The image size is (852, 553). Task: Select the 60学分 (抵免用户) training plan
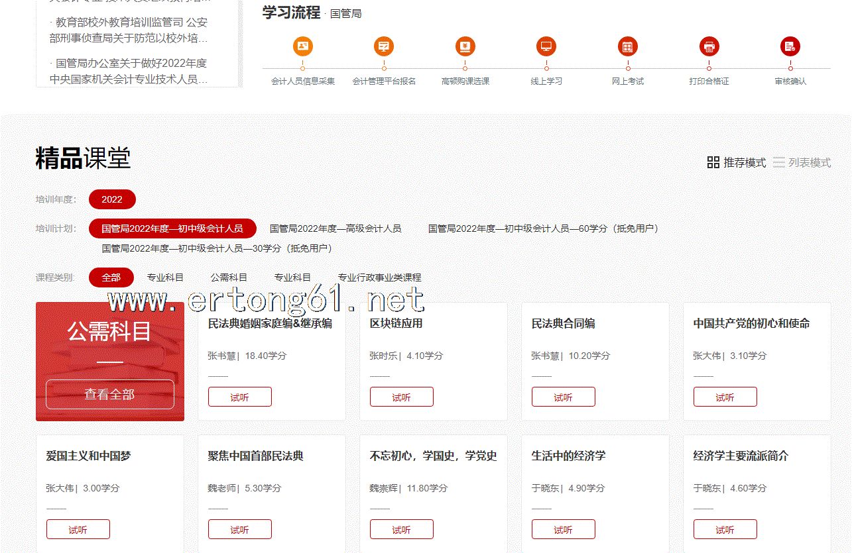pyautogui.click(x=544, y=228)
